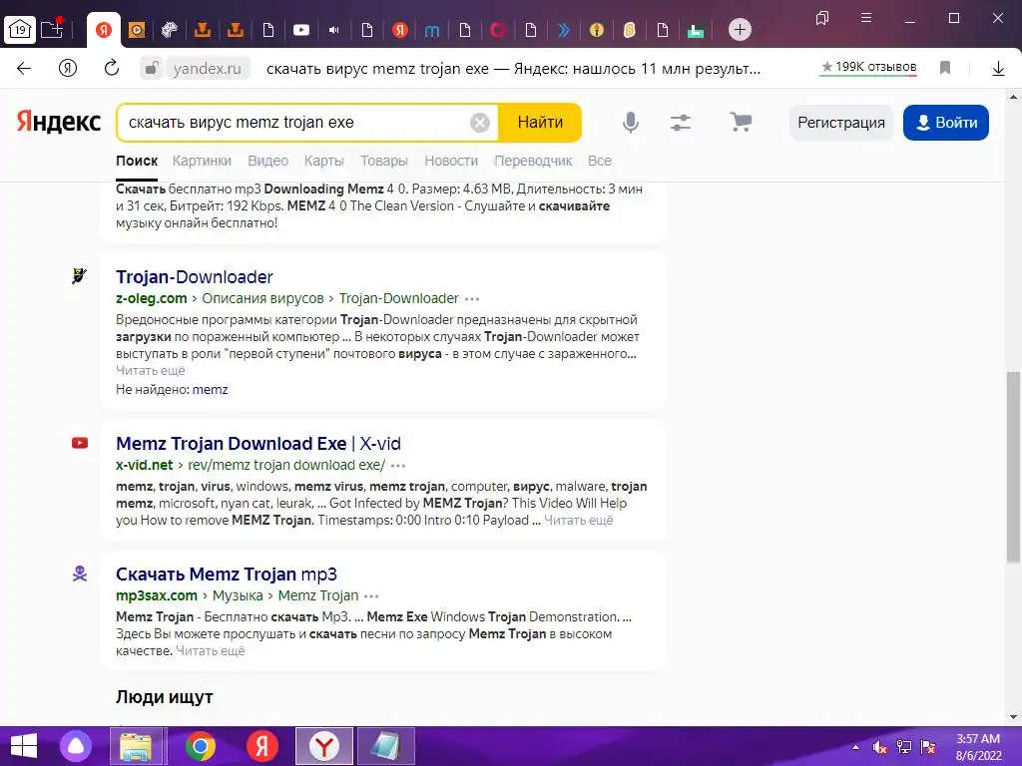Switch to the orange play-icon tab
This screenshot has height=766, width=1022.
coord(137,30)
